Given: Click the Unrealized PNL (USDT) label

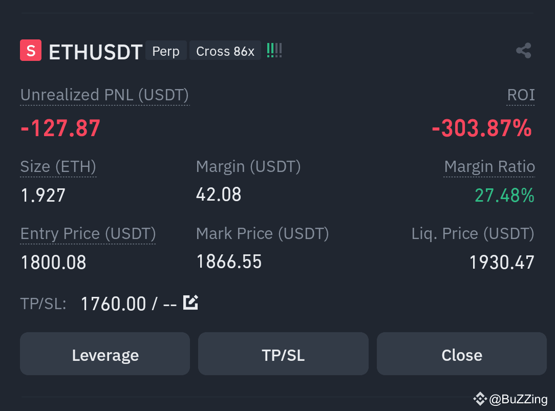Looking at the screenshot, I should pyautogui.click(x=105, y=95).
